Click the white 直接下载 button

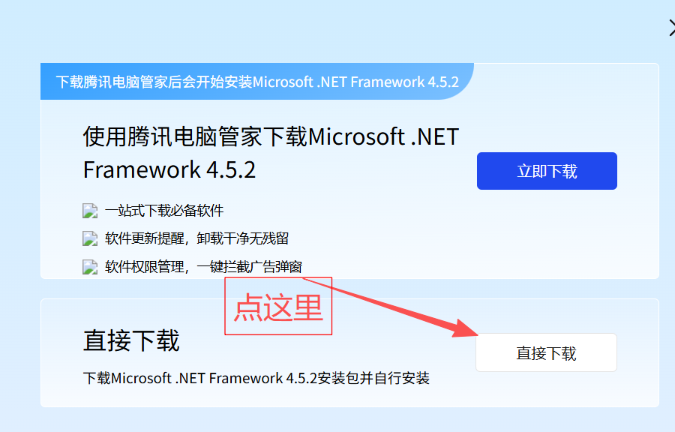[546, 352]
